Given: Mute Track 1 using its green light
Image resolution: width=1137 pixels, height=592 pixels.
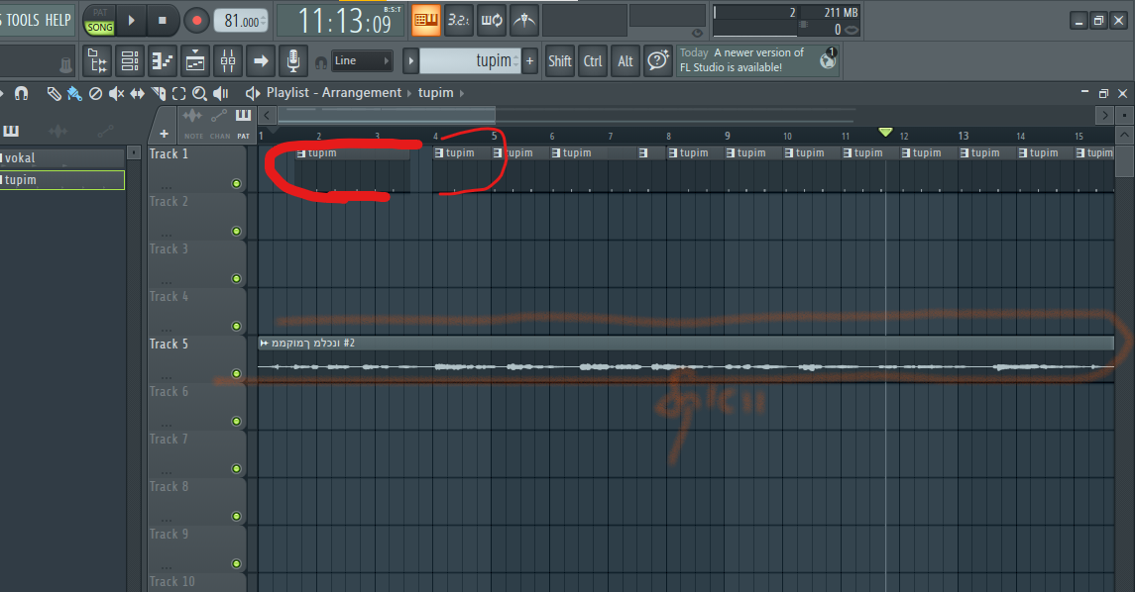Looking at the screenshot, I should tap(236, 184).
